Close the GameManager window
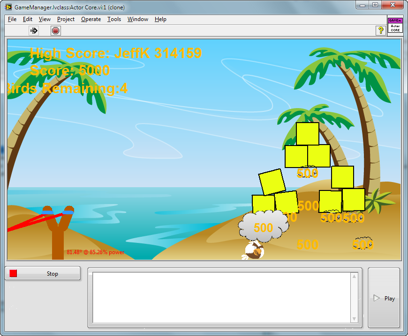408x336 pixels. pyautogui.click(x=393, y=5)
